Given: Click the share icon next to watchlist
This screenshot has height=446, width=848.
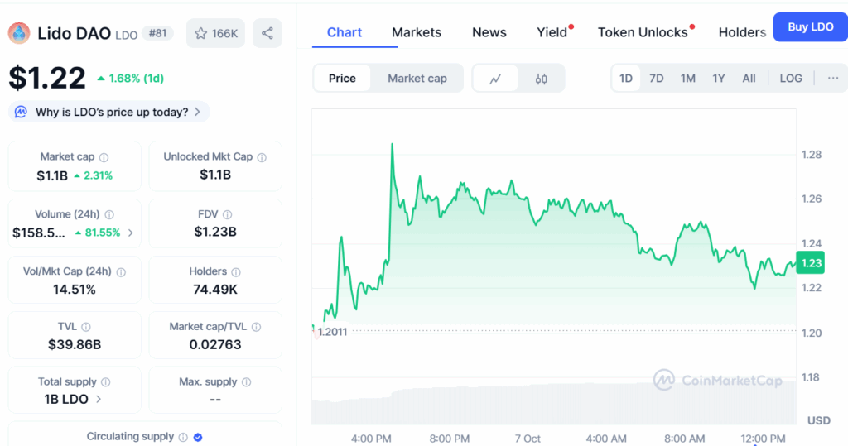Looking at the screenshot, I should (x=267, y=33).
